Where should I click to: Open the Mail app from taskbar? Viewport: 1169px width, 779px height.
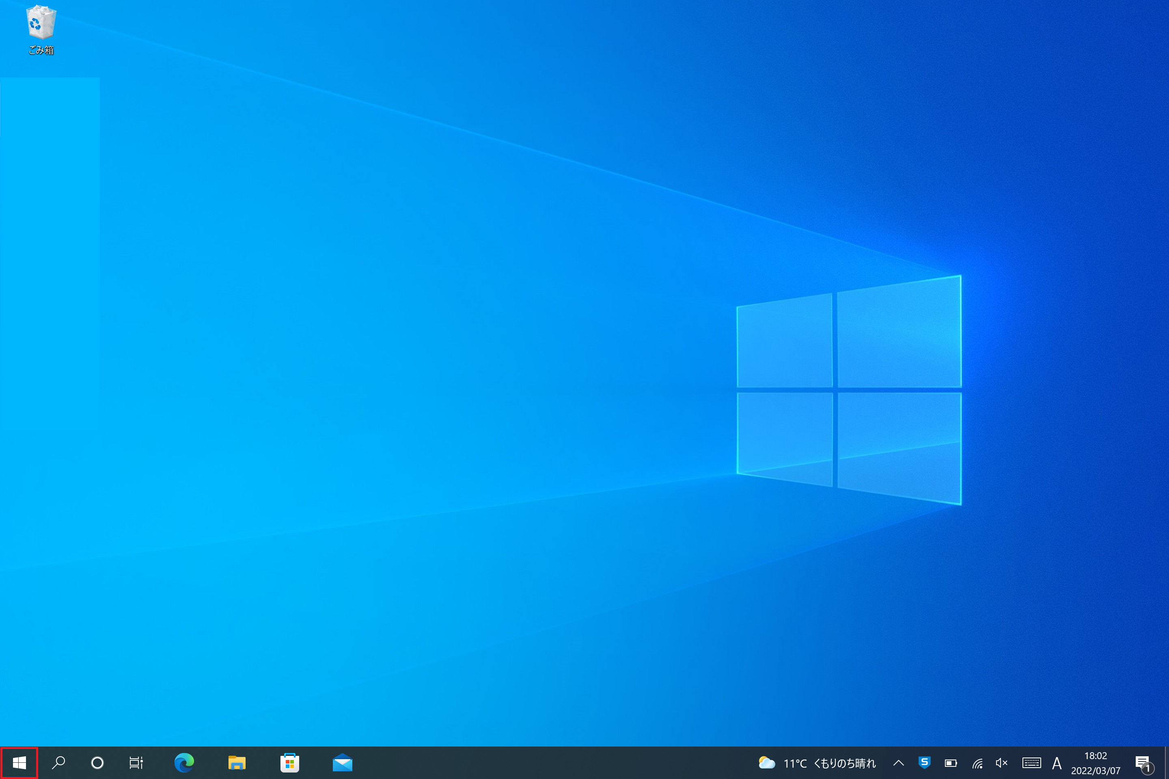point(343,763)
